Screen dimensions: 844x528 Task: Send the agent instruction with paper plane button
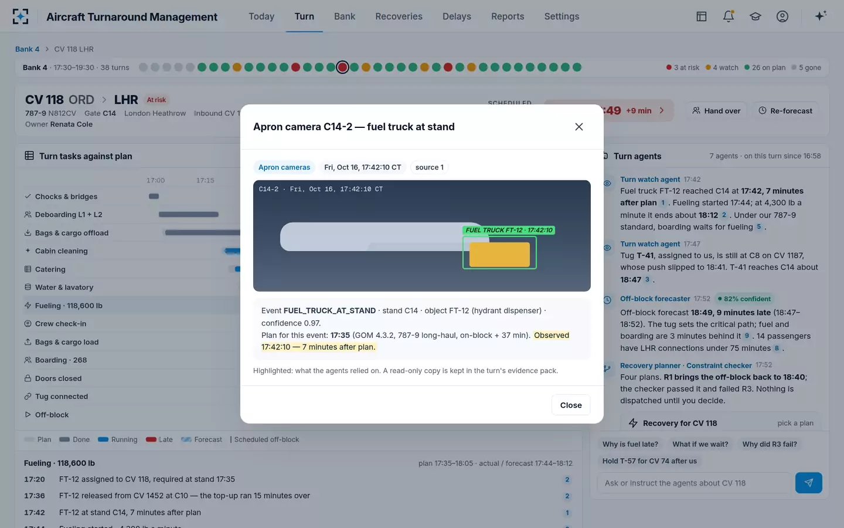(x=808, y=483)
